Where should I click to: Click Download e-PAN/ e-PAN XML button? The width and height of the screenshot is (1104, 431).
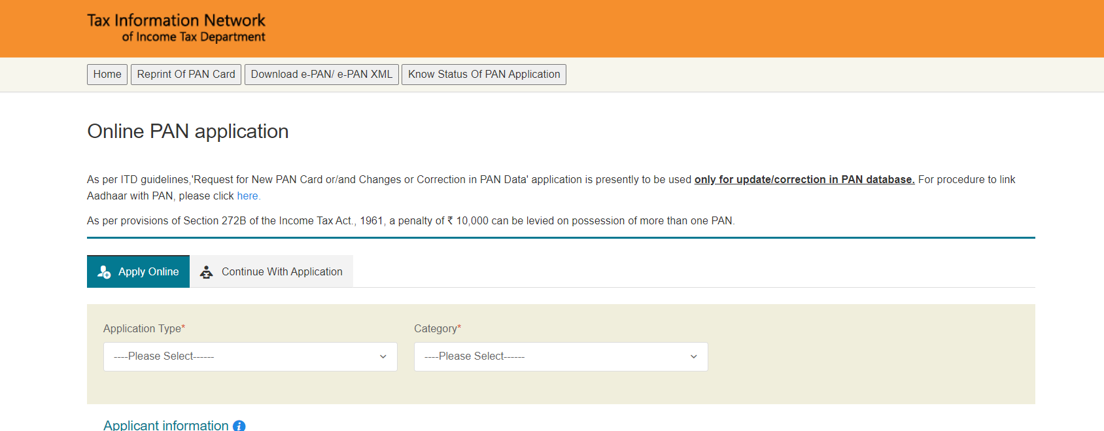321,75
